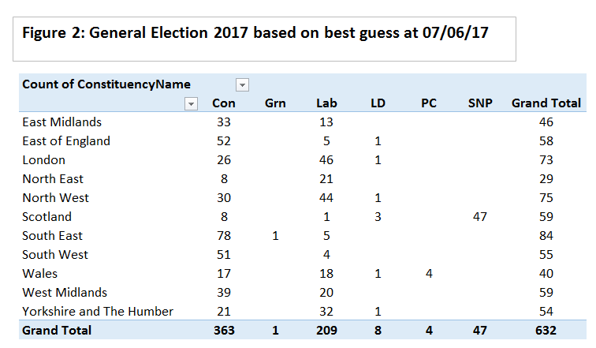
Task: Select the Lab column header
Action: 326,103
